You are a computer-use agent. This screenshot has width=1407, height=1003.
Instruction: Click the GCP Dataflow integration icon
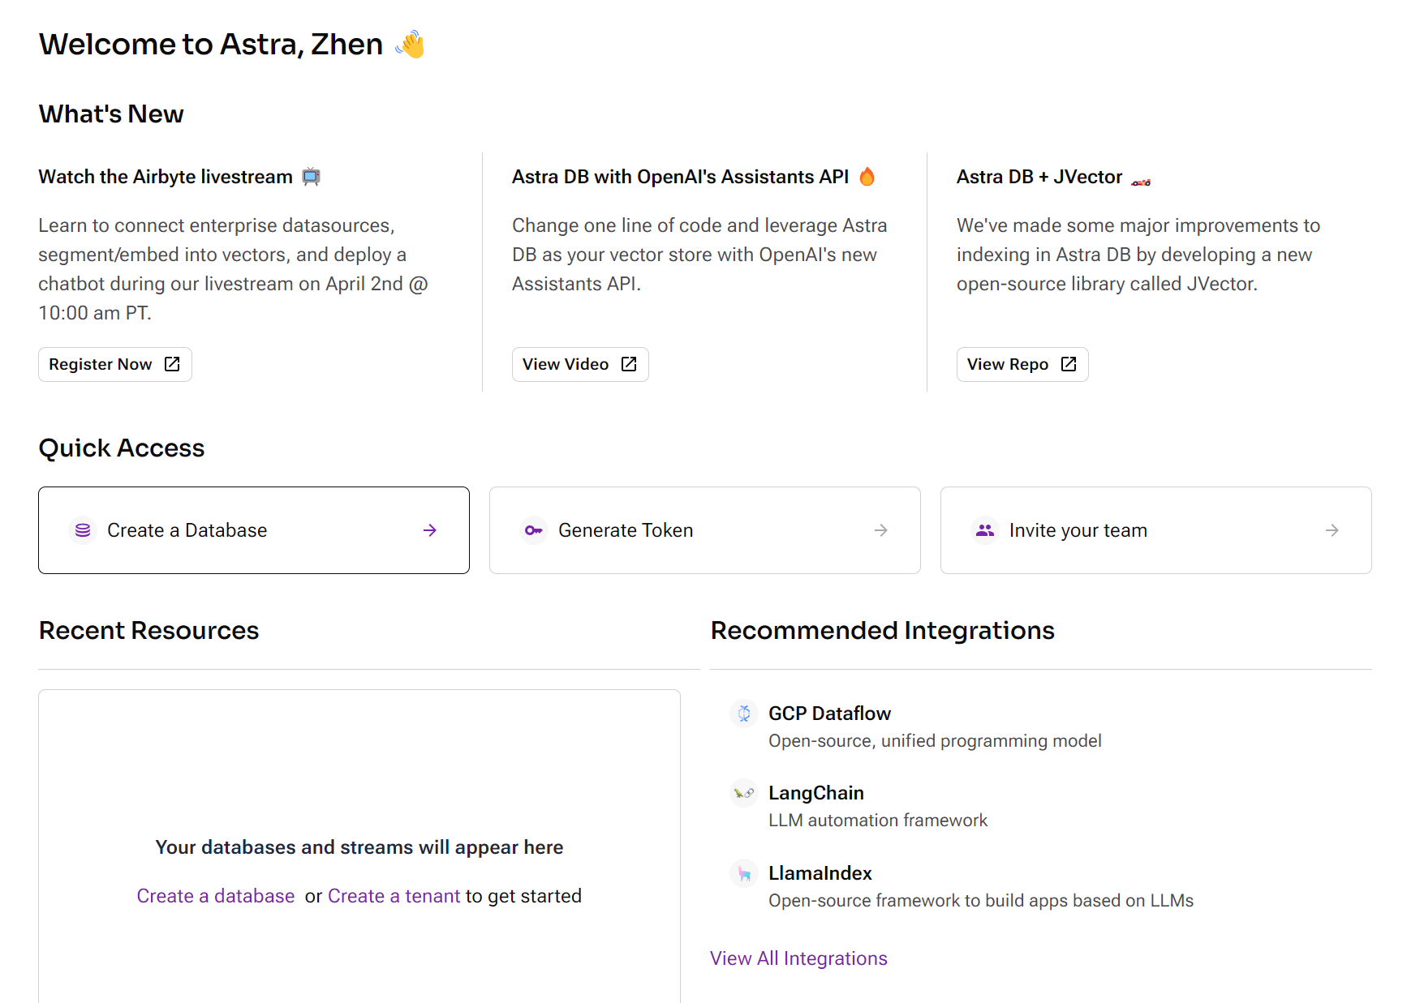pos(743,714)
